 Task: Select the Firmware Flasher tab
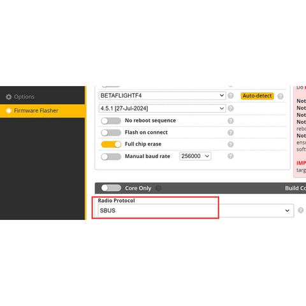click(x=42, y=111)
